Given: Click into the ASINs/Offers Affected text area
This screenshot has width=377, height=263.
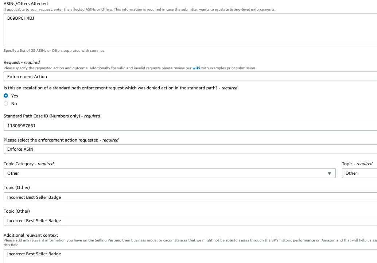Looking at the screenshot, I should tap(190, 30).
